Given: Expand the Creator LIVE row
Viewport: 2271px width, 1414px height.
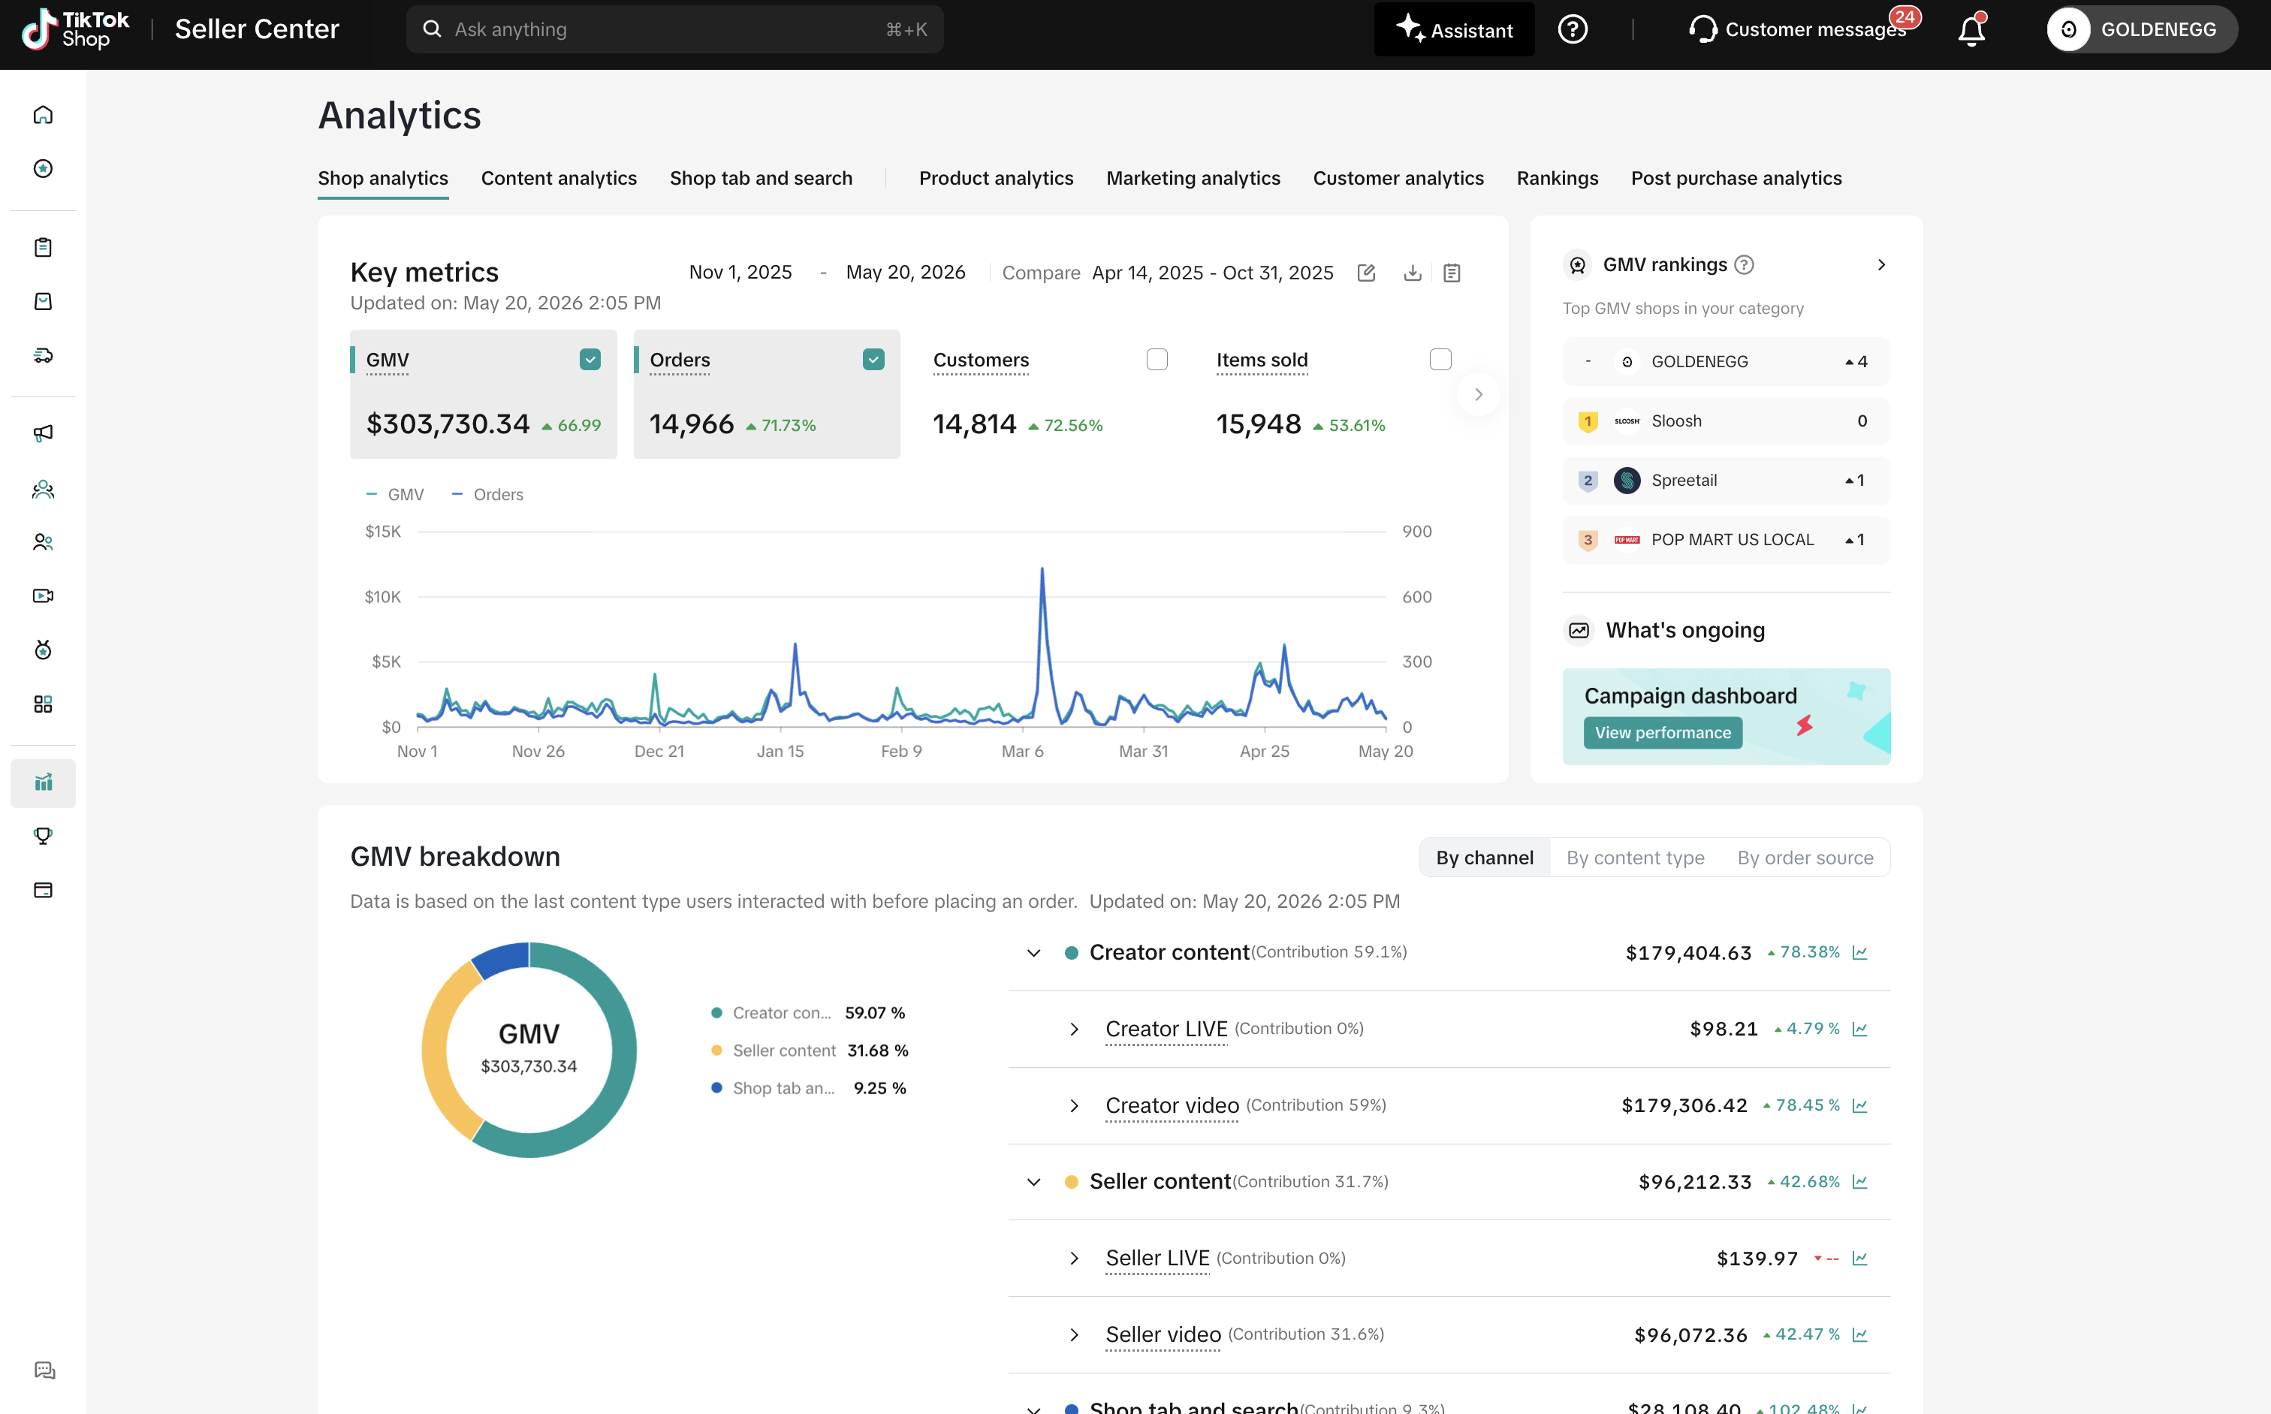Looking at the screenshot, I should 1074,1029.
